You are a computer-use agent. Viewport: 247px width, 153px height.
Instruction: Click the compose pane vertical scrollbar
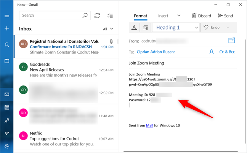coord(245,91)
